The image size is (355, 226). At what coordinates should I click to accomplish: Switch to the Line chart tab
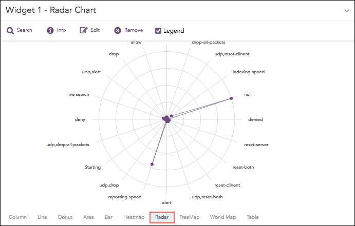tap(42, 217)
